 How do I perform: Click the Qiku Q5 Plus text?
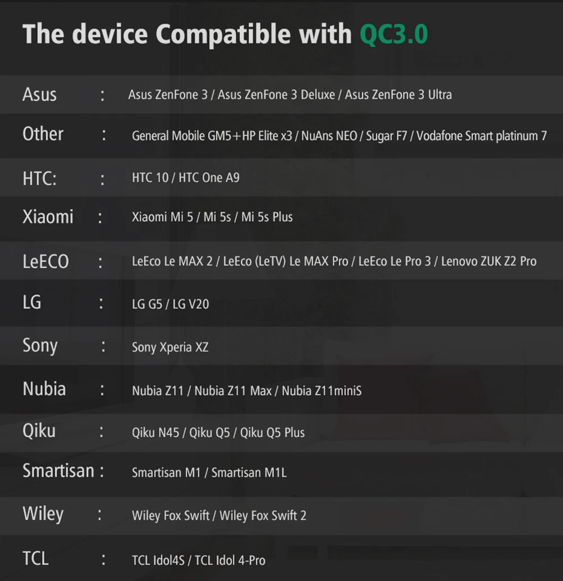point(272,433)
